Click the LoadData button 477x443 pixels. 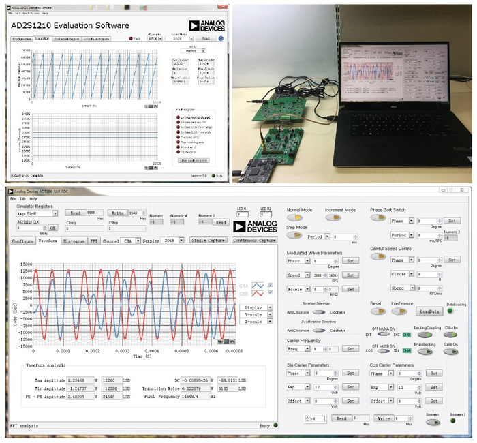tap(429, 311)
